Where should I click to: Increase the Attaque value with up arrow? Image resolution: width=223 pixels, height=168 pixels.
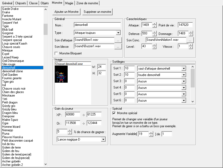(155, 24)
